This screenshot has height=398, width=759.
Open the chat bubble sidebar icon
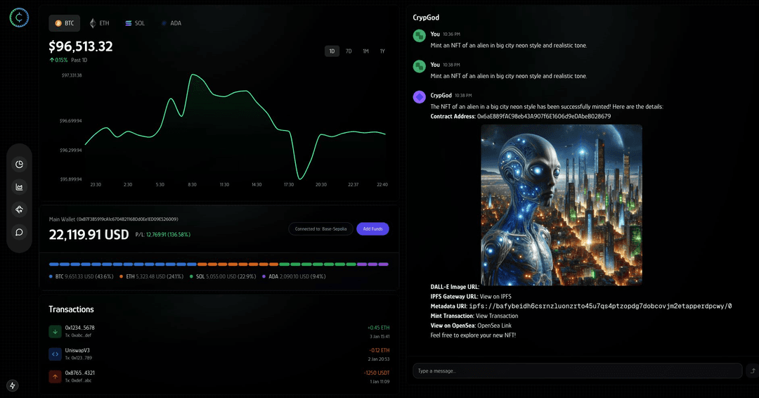point(19,232)
